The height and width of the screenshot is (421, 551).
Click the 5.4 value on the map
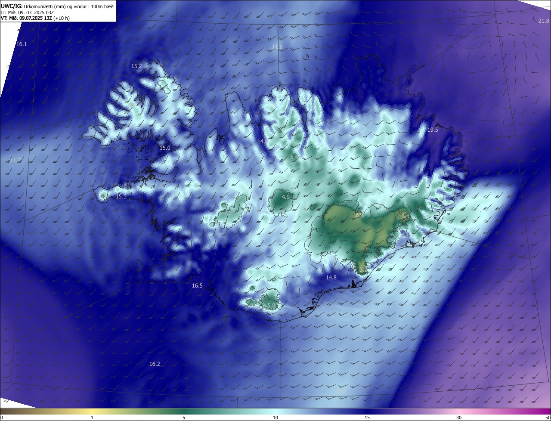(x=294, y=157)
